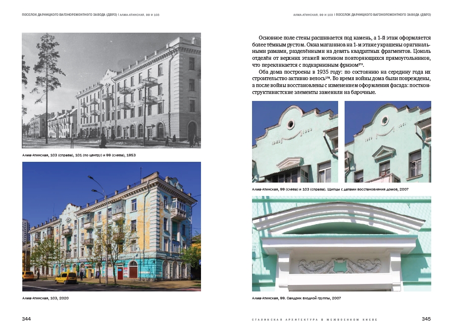This screenshot has width=455, height=333.
Task: Click the paragraph starting 'Основное поле стены'
Action: pyautogui.click(x=341, y=51)
